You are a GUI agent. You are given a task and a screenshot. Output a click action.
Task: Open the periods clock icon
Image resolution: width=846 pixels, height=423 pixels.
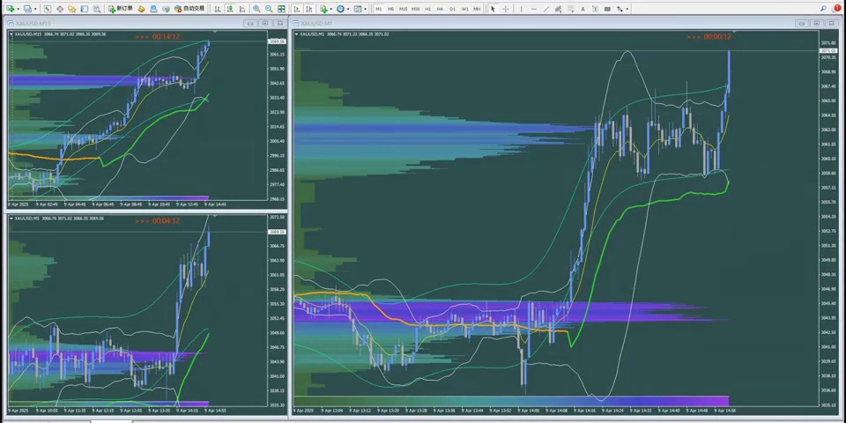(340, 9)
